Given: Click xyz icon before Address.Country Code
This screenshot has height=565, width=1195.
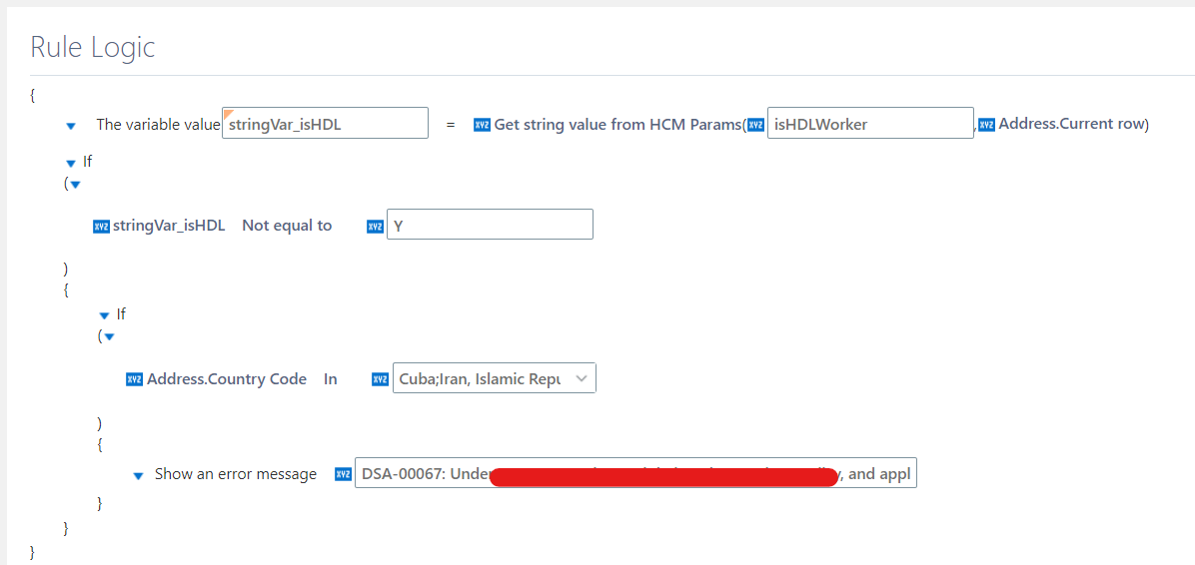Looking at the screenshot, I should [x=134, y=379].
